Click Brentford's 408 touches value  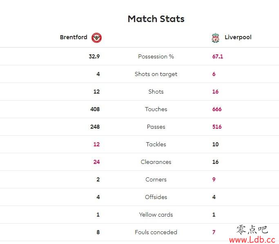tap(95, 109)
